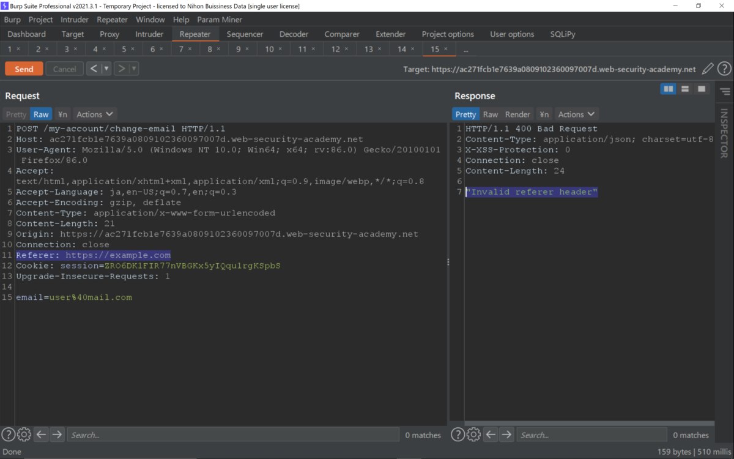The width and height of the screenshot is (734, 459).
Task: Click the Referer header line in request
Action: click(x=94, y=255)
